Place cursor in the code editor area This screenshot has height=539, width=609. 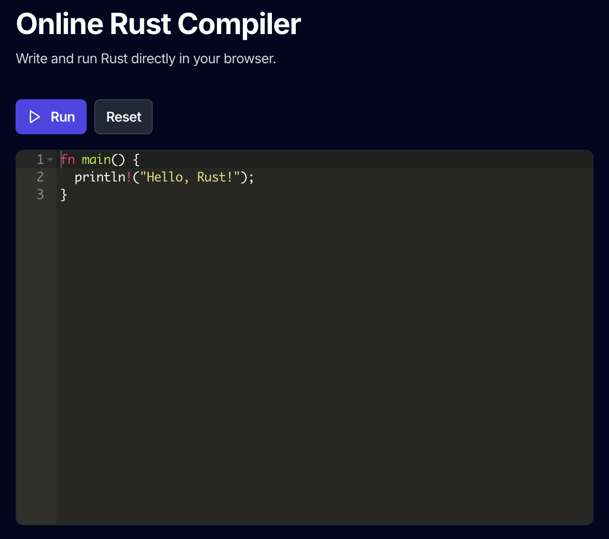click(292, 292)
